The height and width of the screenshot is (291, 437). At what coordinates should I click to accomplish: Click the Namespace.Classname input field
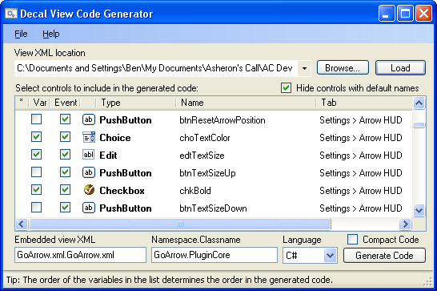(x=214, y=255)
